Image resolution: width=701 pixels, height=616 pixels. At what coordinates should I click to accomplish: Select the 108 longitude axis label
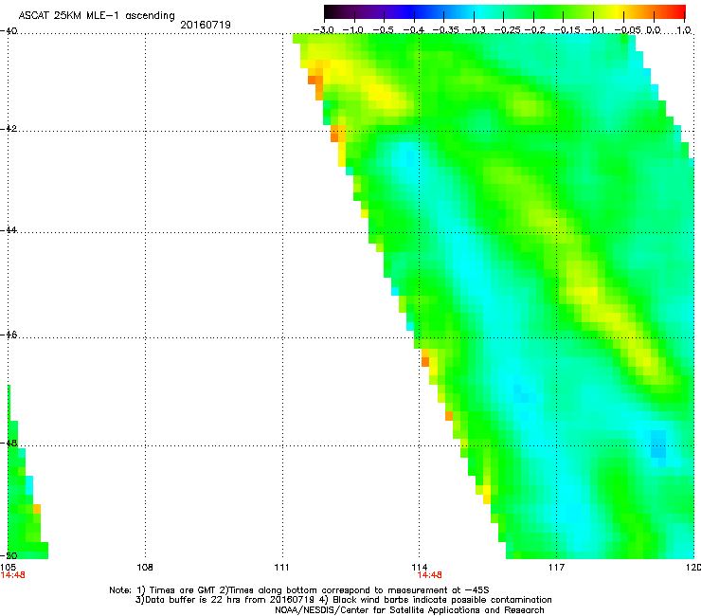144,568
